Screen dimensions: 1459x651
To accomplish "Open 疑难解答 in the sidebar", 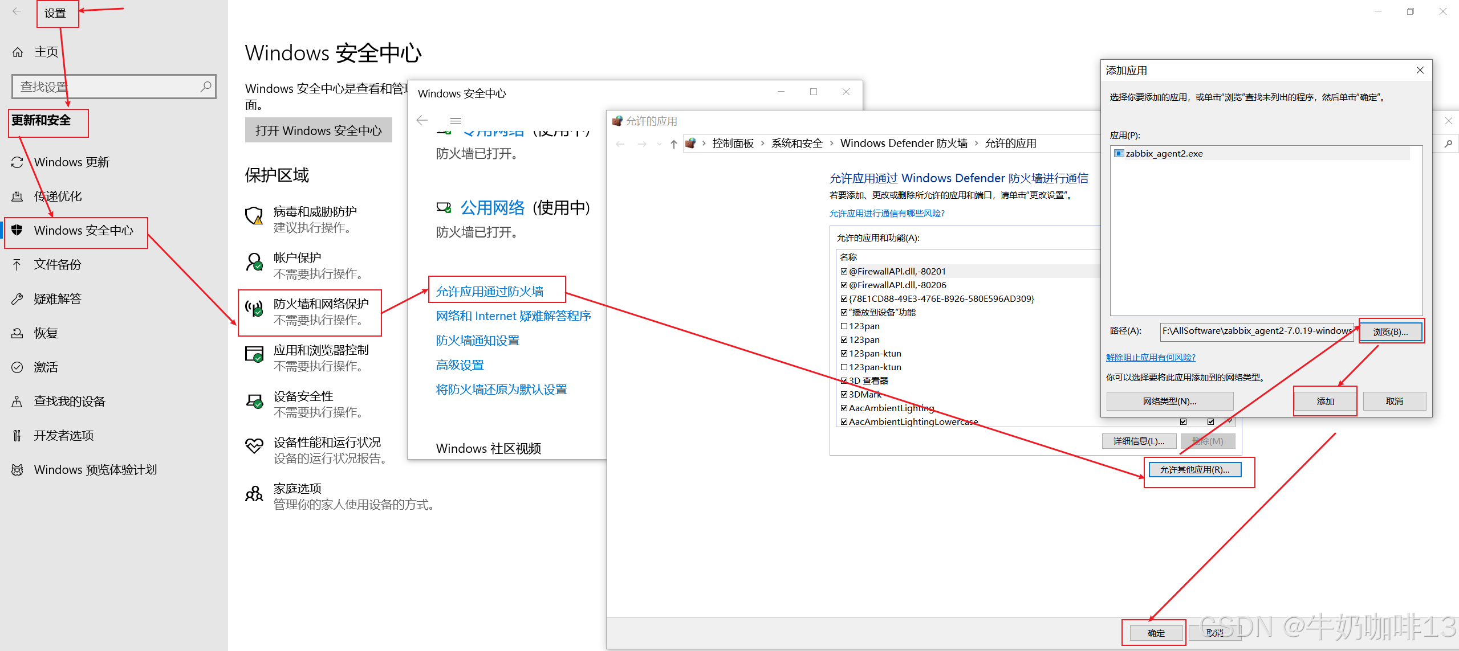I will pos(57,299).
